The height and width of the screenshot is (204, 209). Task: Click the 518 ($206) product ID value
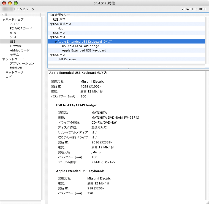click(x=96, y=188)
